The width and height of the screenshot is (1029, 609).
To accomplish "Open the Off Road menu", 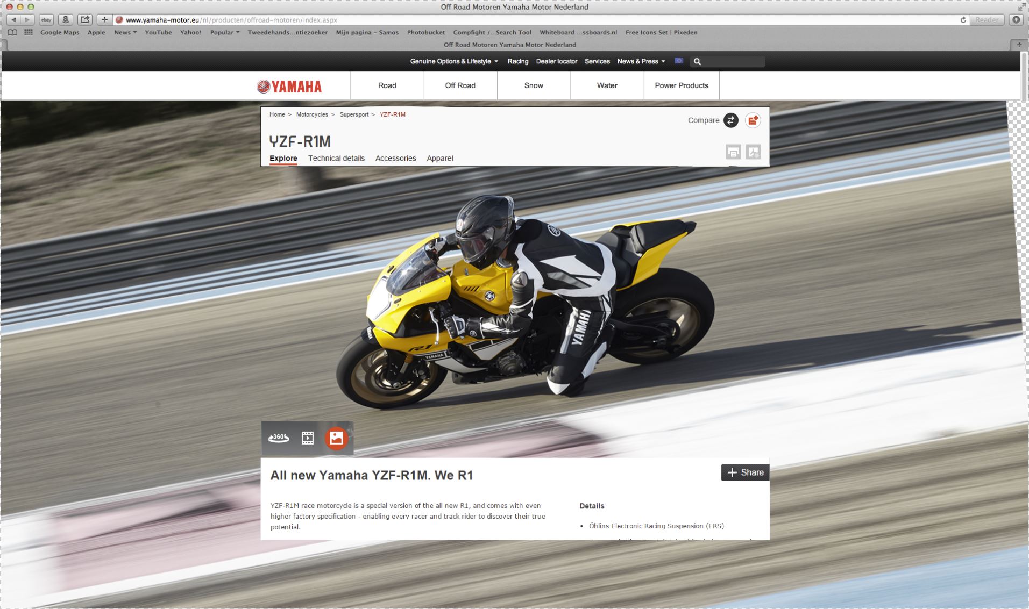I will coord(460,85).
